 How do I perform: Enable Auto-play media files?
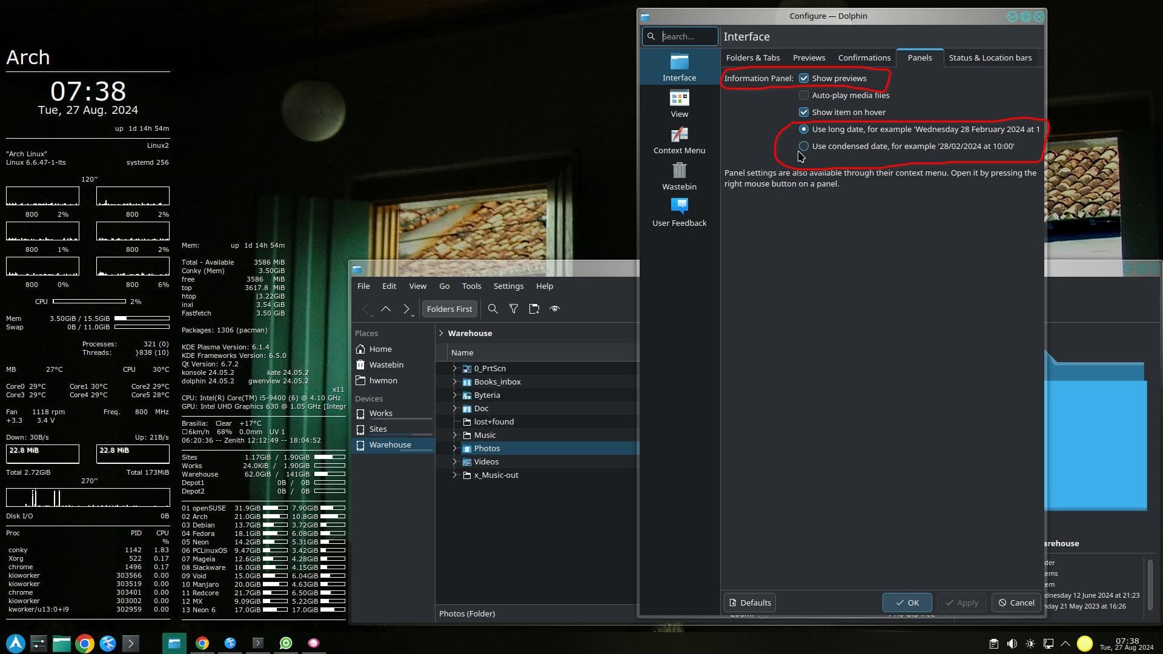point(804,96)
